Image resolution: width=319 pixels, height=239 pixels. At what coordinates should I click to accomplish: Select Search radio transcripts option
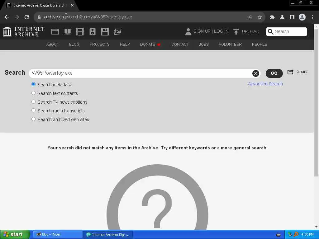pos(34,110)
